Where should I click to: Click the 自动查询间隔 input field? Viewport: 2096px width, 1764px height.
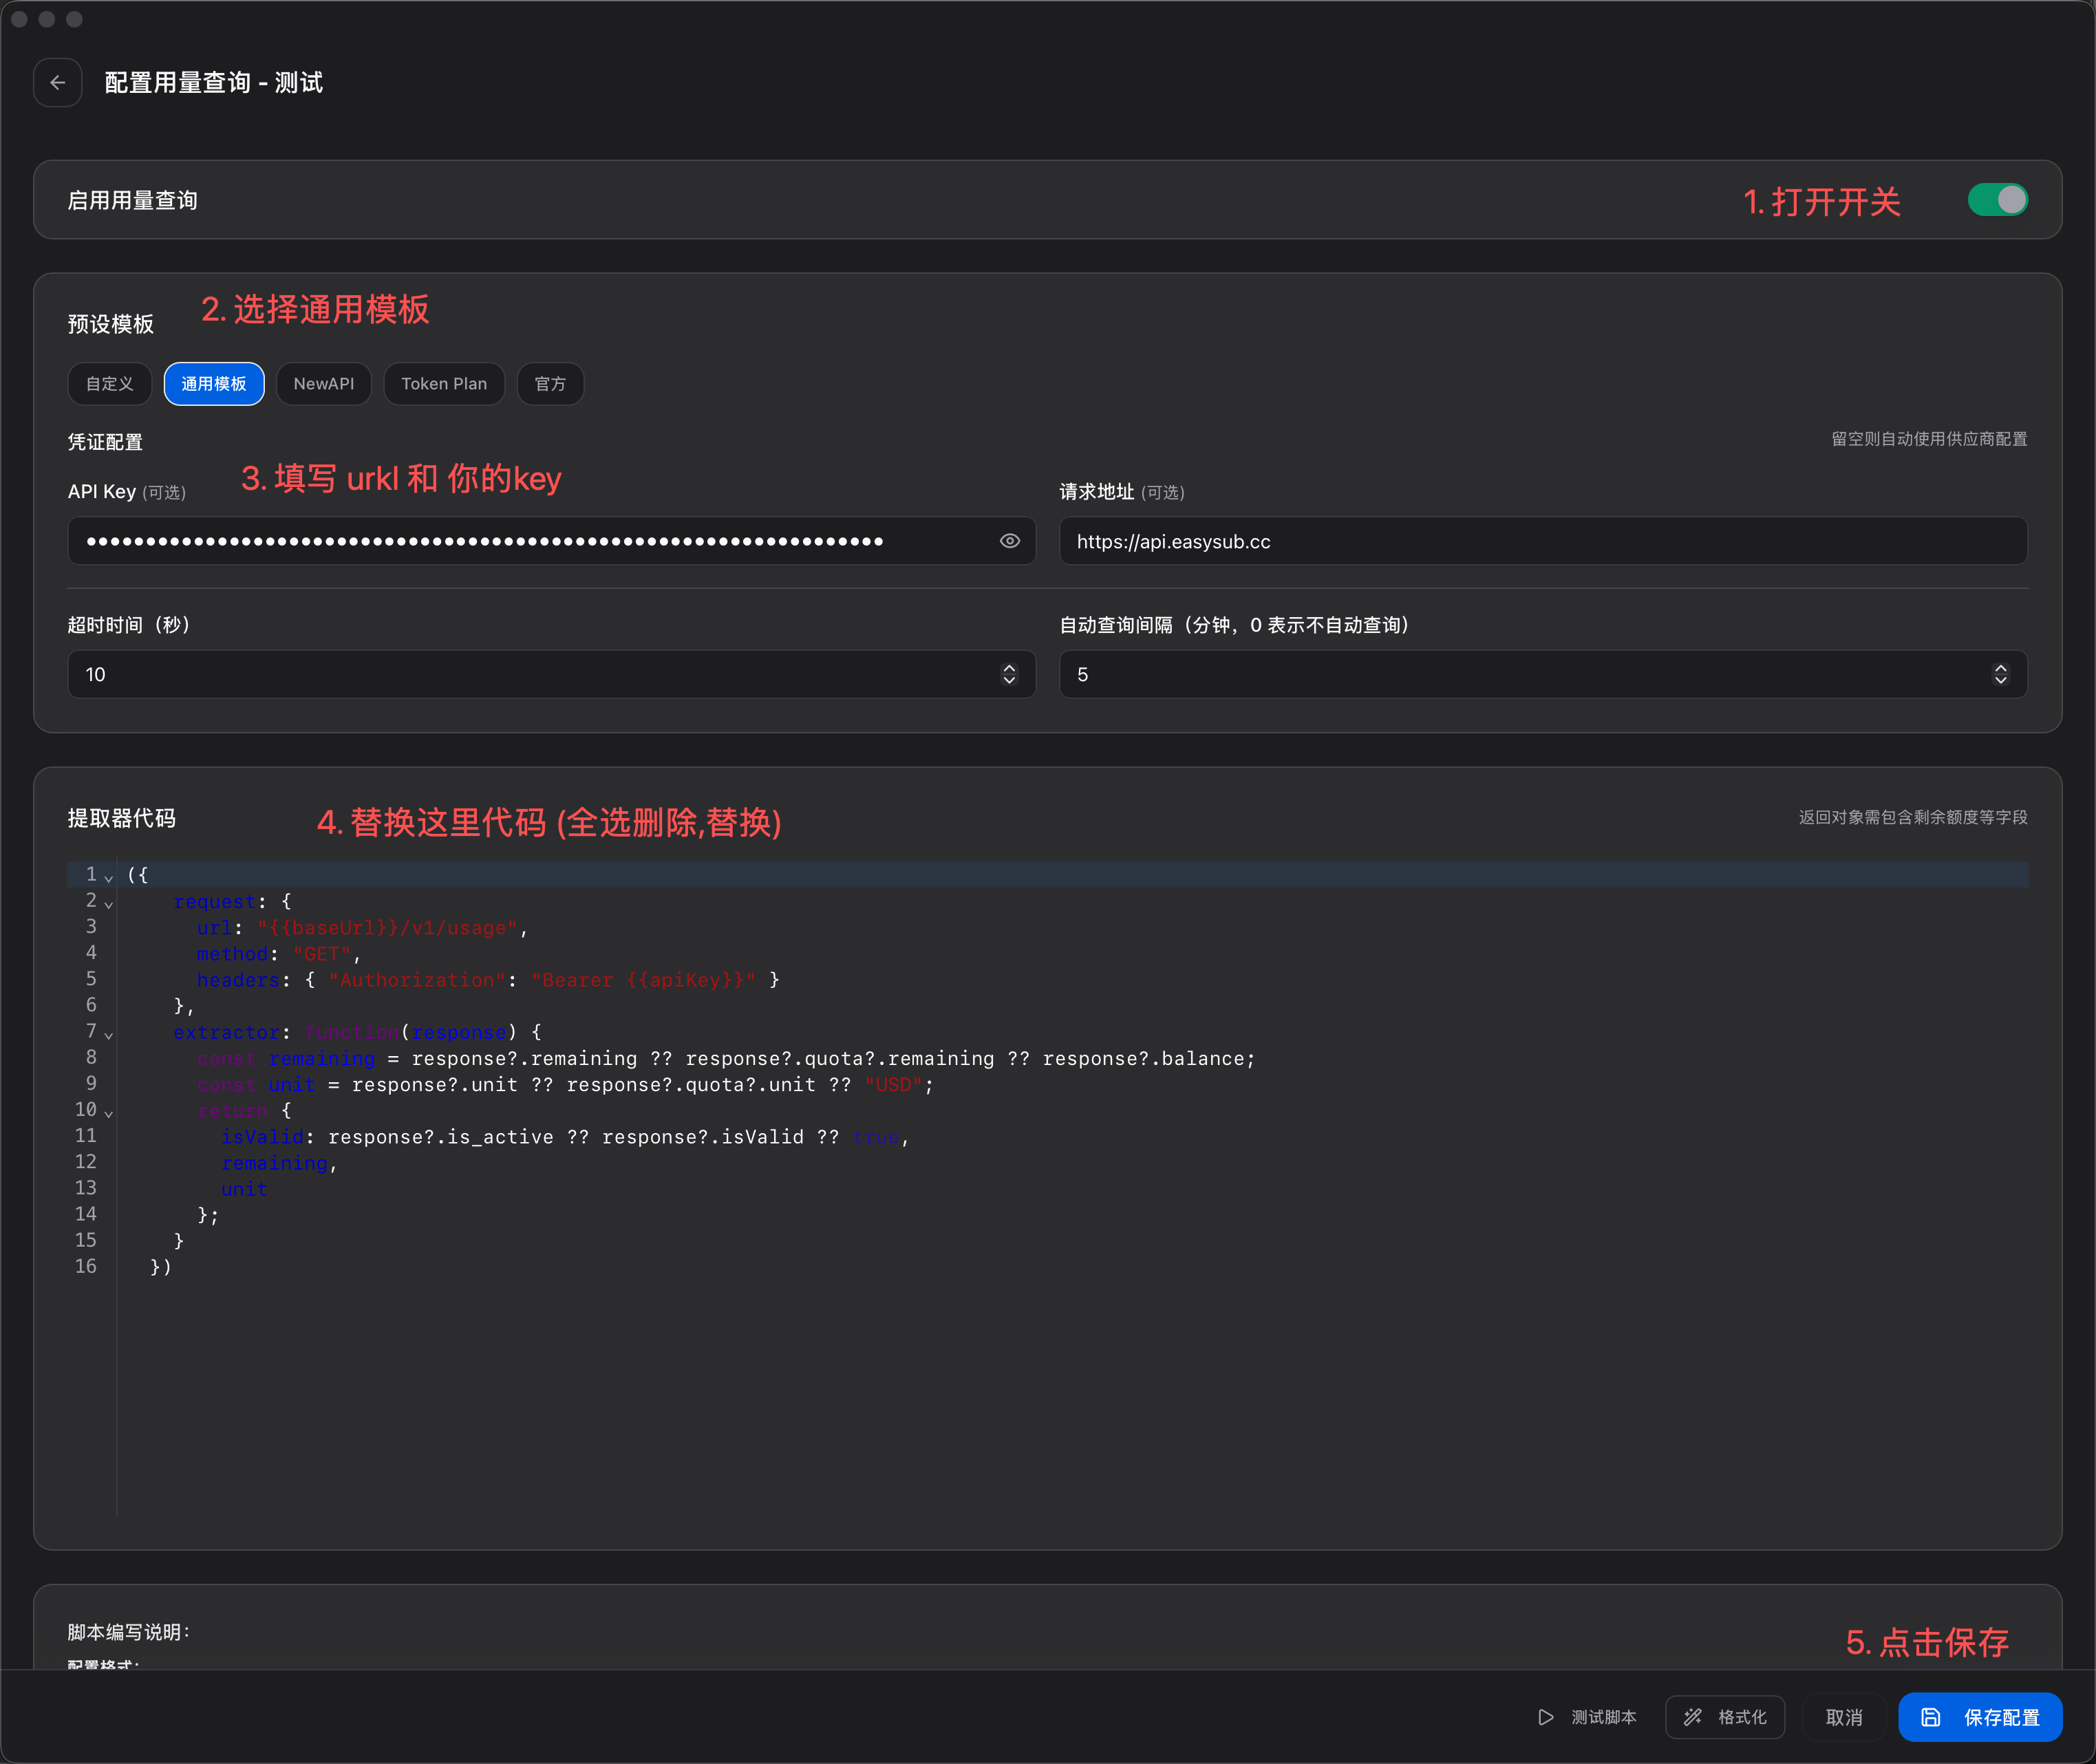[x=1543, y=674]
